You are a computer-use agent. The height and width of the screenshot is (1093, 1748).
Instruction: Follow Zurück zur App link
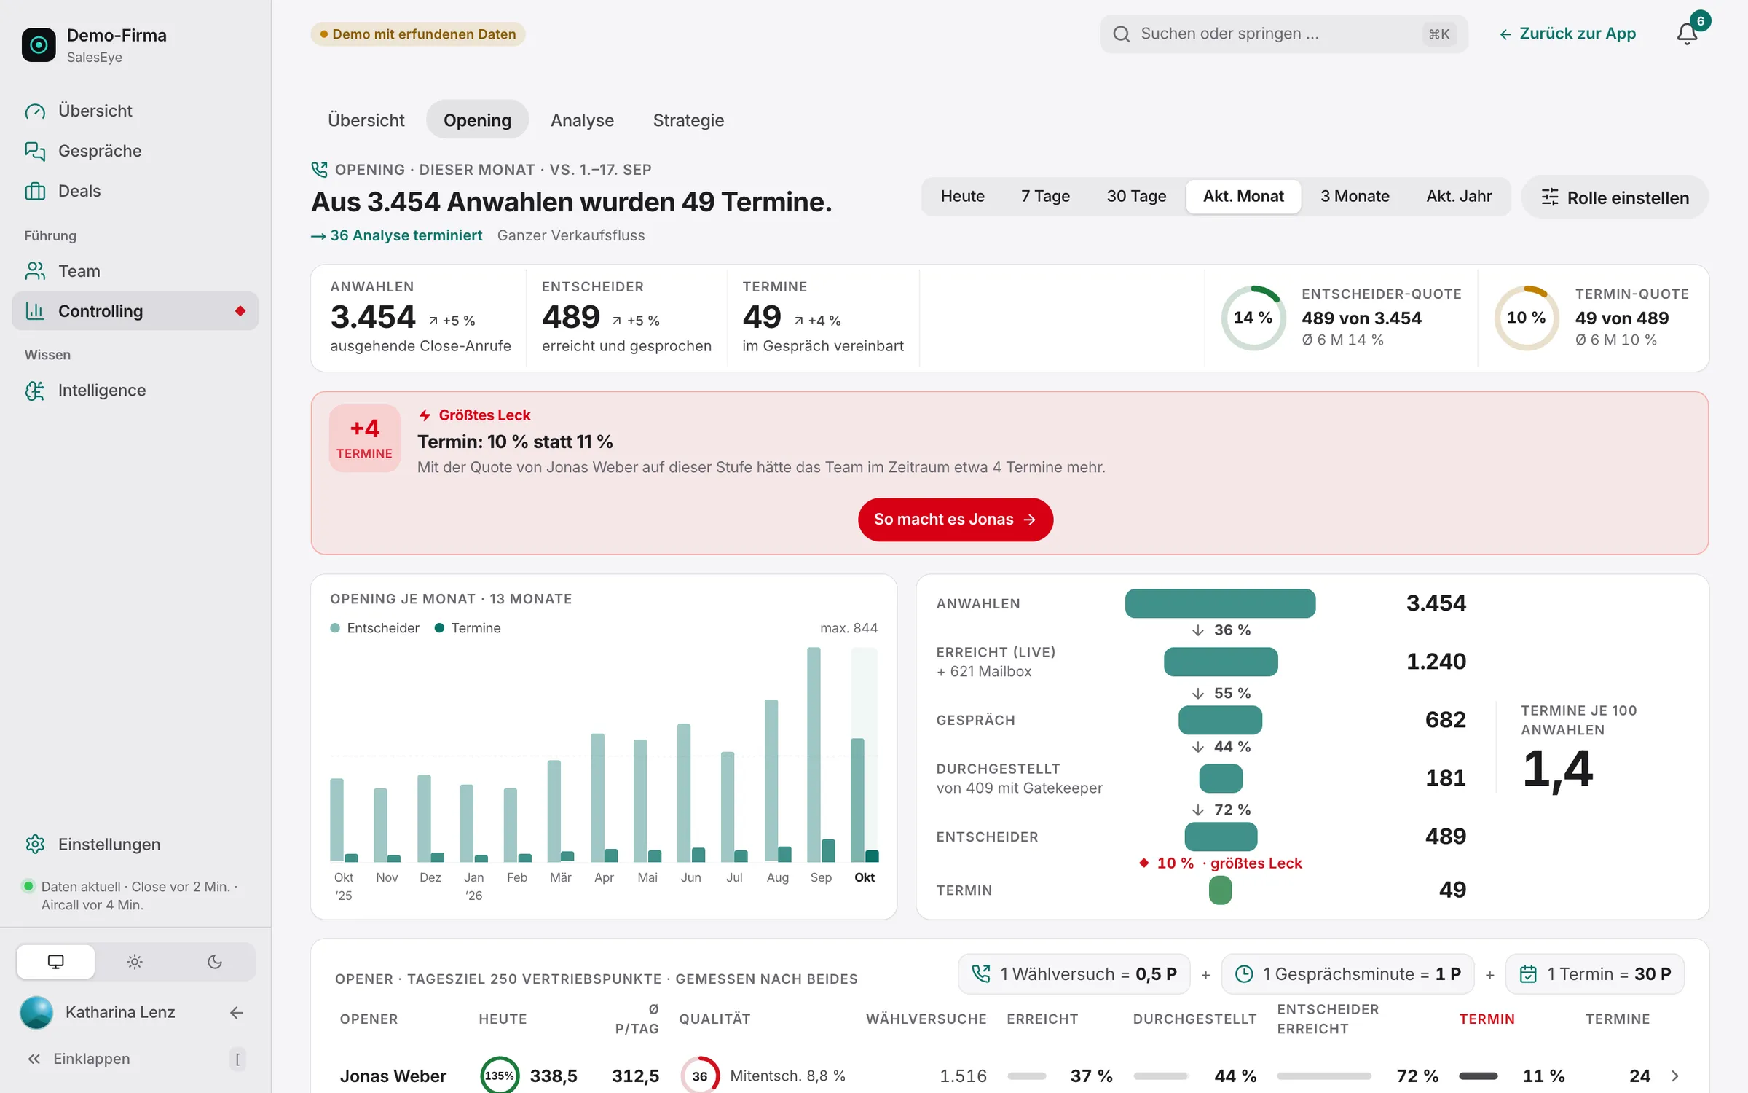(x=1567, y=34)
